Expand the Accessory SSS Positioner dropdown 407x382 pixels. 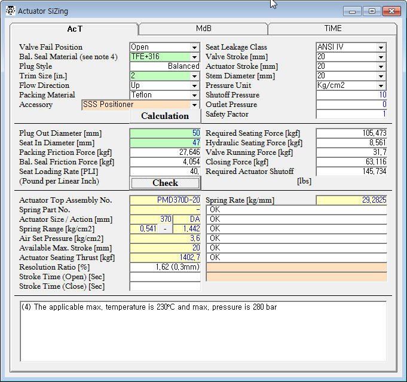coord(194,105)
